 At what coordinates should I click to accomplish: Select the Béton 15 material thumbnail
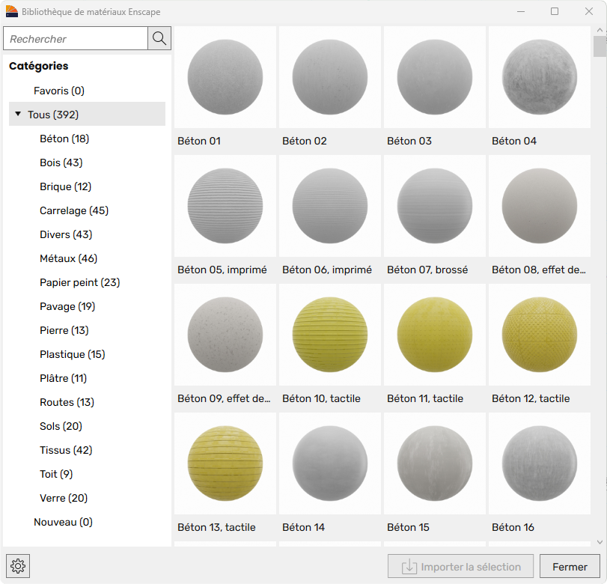pyautogui.click(x=435, y=463)
